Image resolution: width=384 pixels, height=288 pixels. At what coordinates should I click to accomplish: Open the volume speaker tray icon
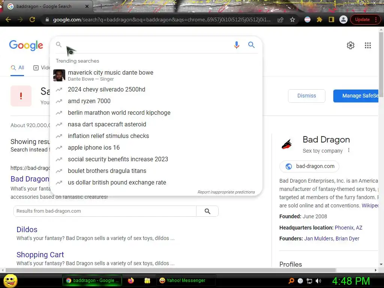click(318, 281)
